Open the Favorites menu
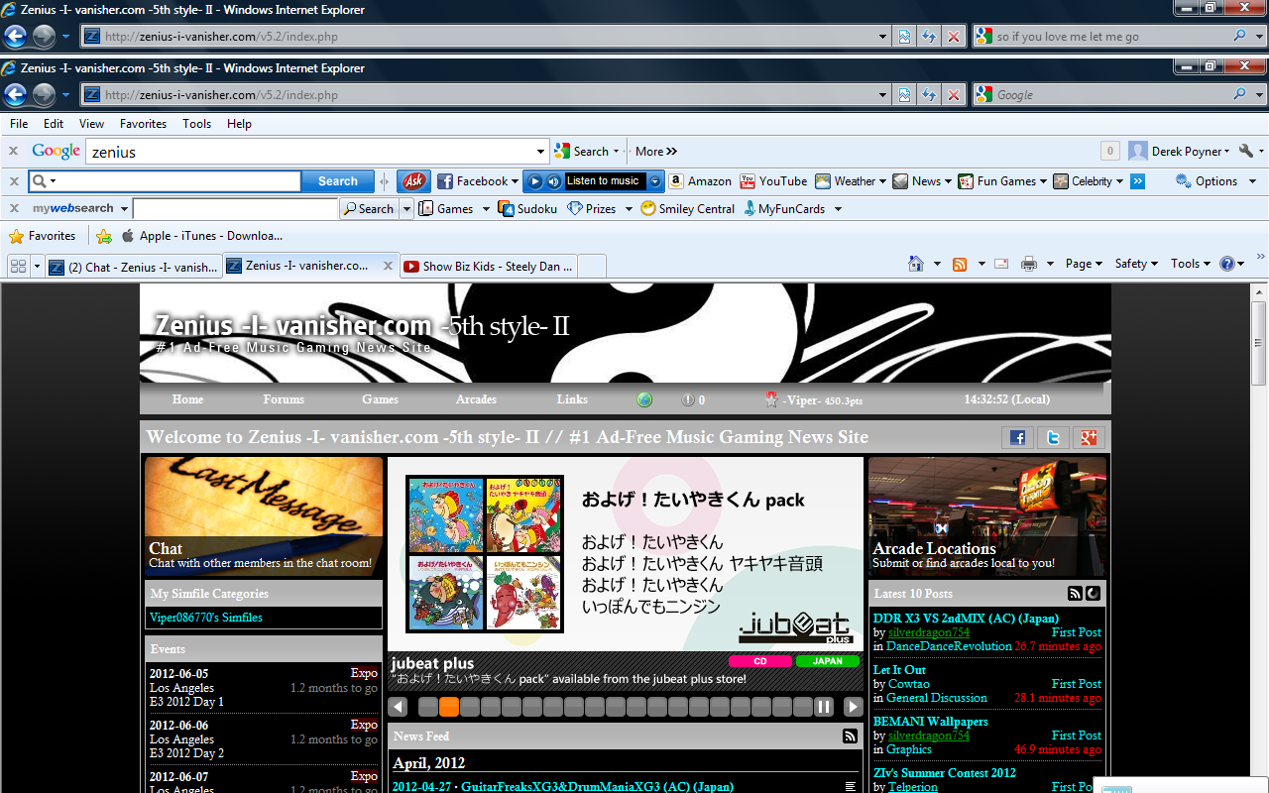 click(x=143, y=124)
